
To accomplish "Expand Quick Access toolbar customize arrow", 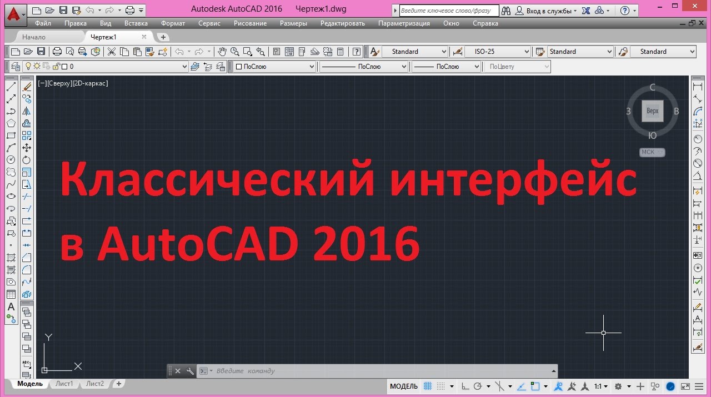I will (x=142, y=11).
